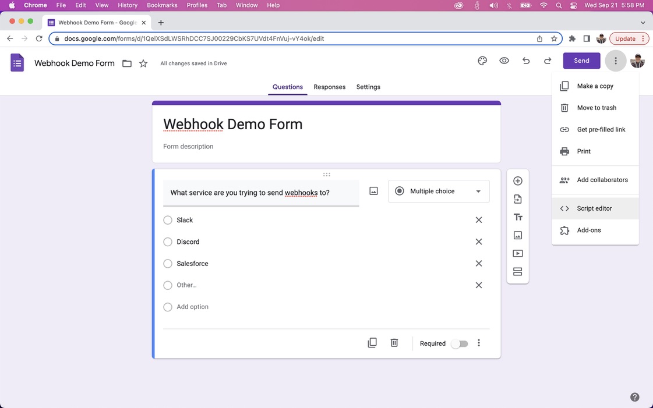Switch to the Responses tab
This screenshot has height=408, width=653.
click(329, 87)
